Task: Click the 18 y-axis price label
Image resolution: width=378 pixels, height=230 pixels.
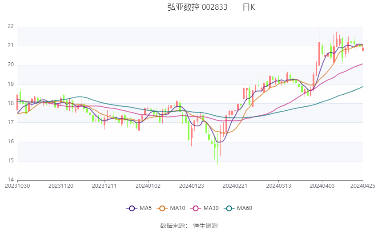Action: (11, 103)
